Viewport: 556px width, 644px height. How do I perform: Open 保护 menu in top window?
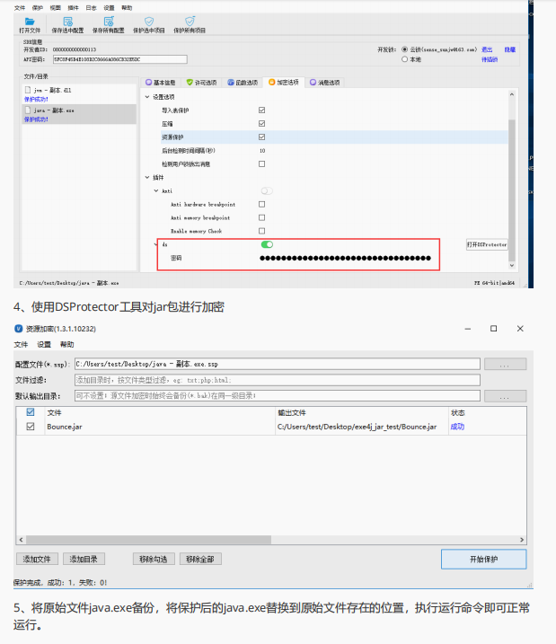tap(38, 8)
